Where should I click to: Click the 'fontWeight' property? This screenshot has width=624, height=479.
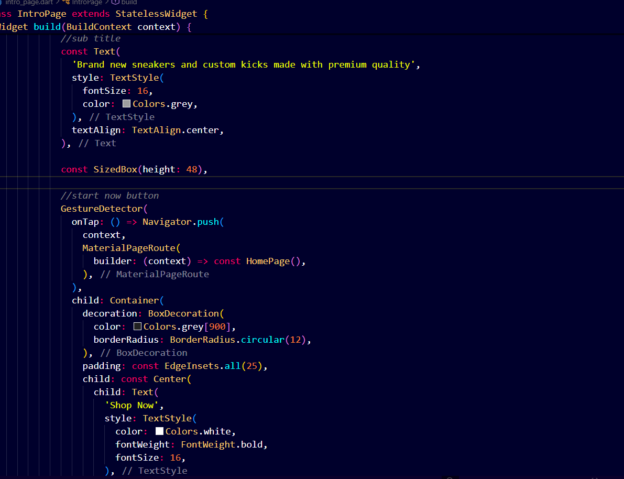click(x=143, y=445)
